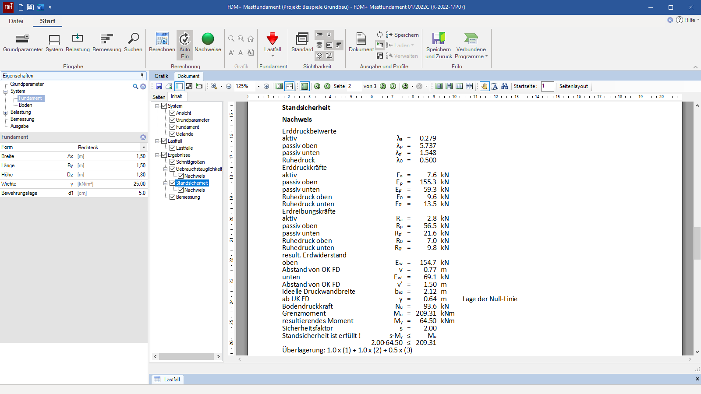The image size is (701, 394).
Task: Open the Lastfall bottom panel tab
Action: click(167, 380)
